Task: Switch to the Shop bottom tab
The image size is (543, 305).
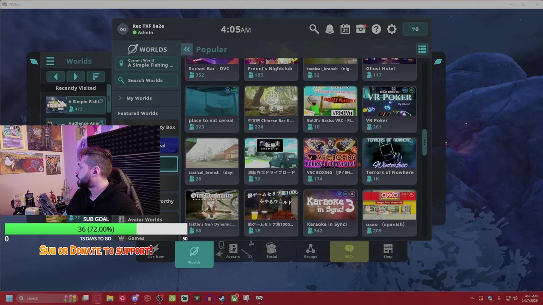Action: pyautogui.click(x=388, y=251)
